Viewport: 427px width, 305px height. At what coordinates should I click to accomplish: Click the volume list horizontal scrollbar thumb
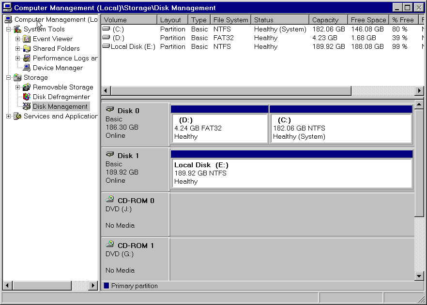[231, 91]
